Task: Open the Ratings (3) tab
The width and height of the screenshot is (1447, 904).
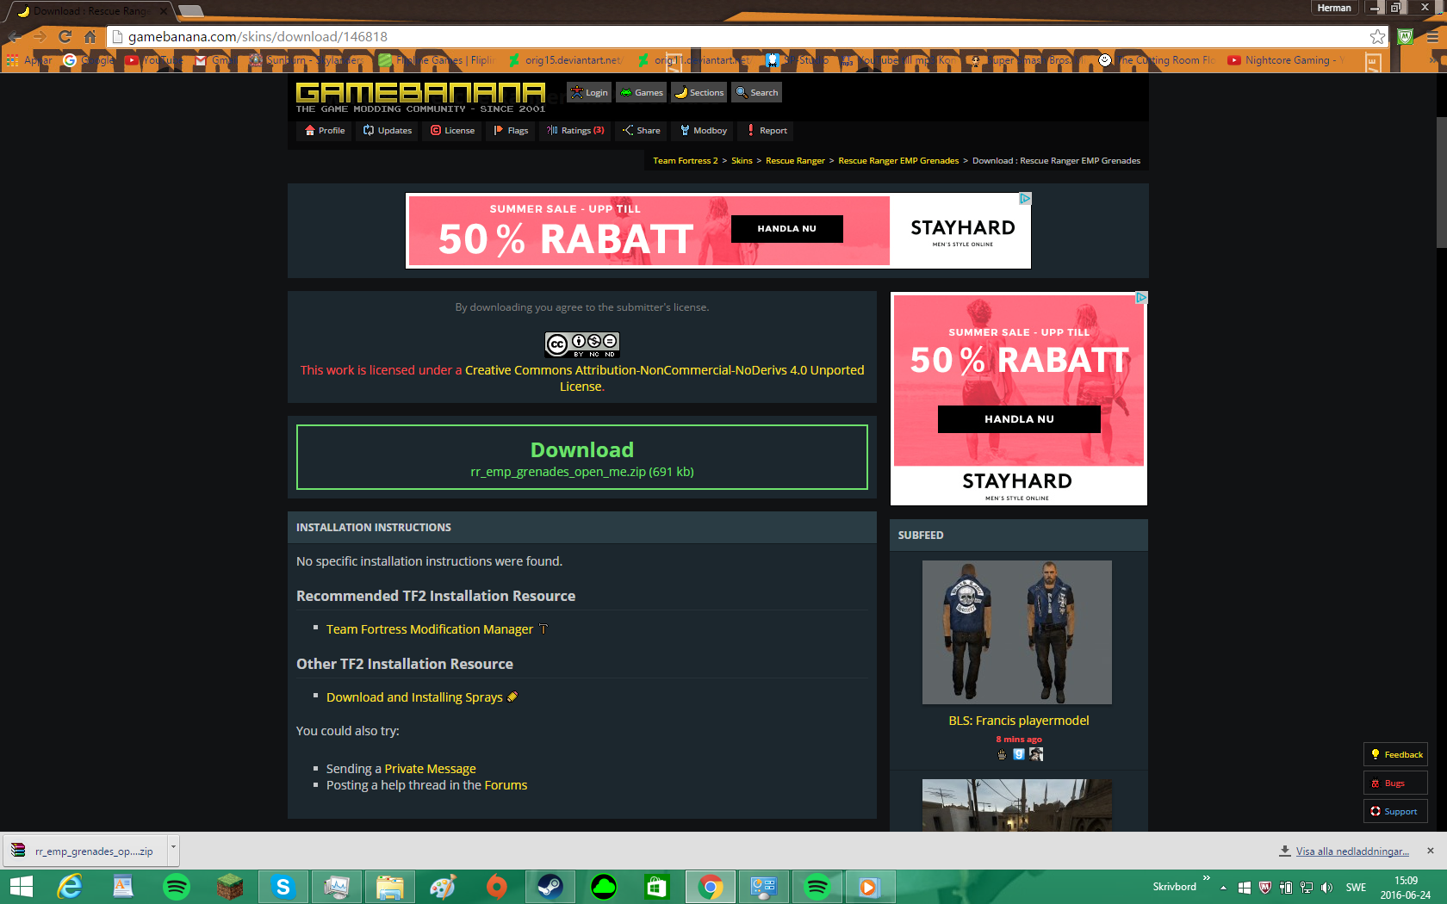Action: pos(575,131)
